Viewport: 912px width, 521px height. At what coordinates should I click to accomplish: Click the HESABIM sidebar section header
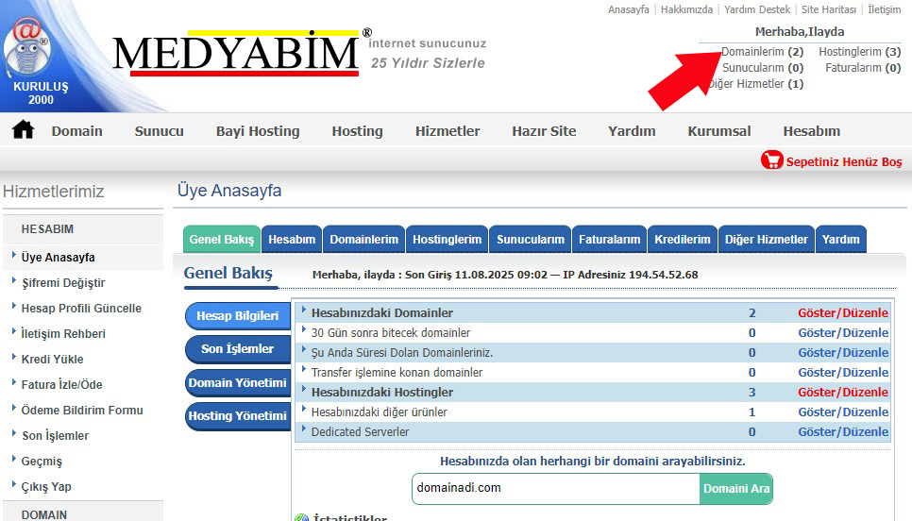point(47,229)
